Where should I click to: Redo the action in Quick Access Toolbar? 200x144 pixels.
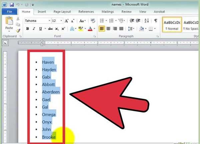[27, 5]
